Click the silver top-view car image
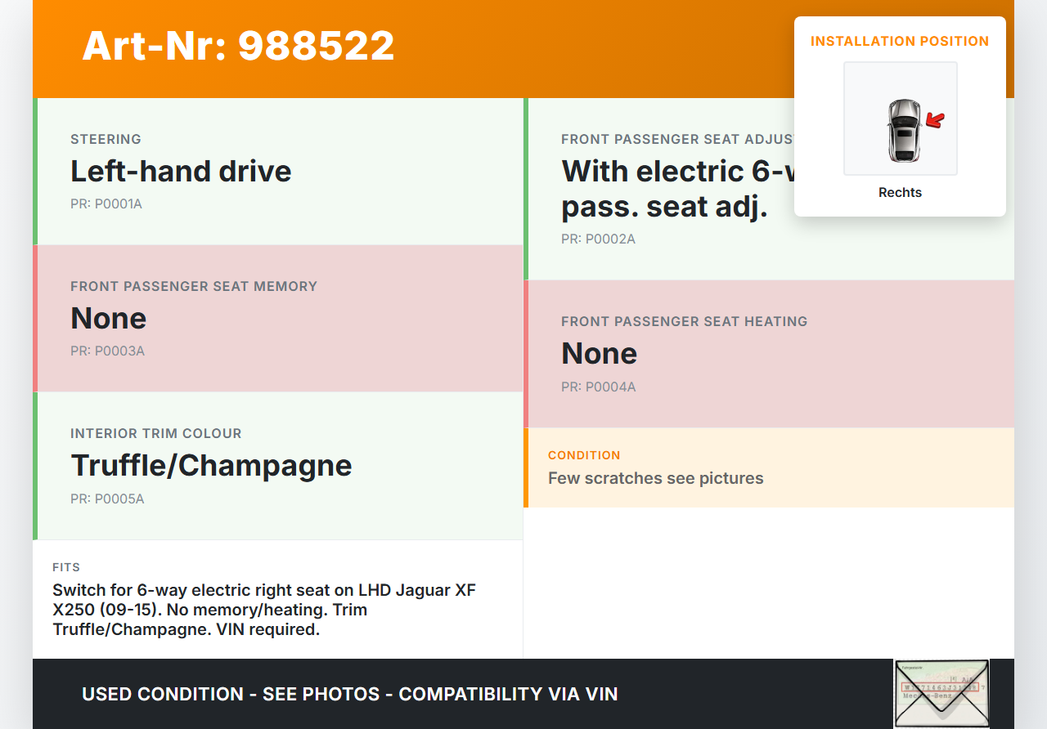The height and width of the screenshot is (729, 1047). 904,130
